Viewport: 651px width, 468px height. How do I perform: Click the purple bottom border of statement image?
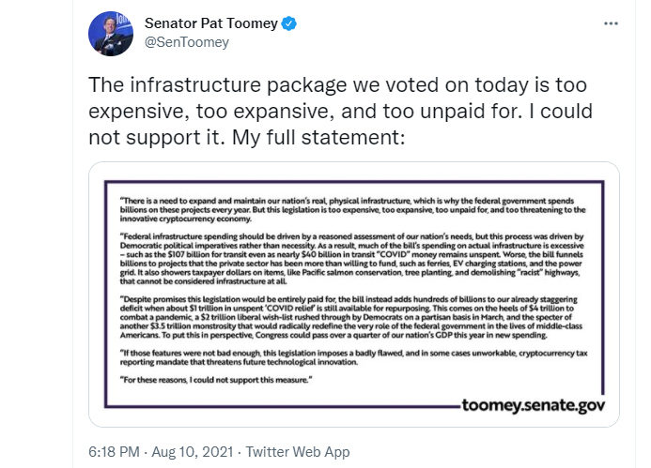click(283, 406)
